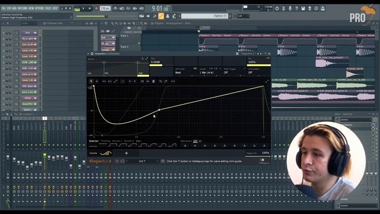
Task: Mute channel 2 using its green LED
Action: coord(4,39)
